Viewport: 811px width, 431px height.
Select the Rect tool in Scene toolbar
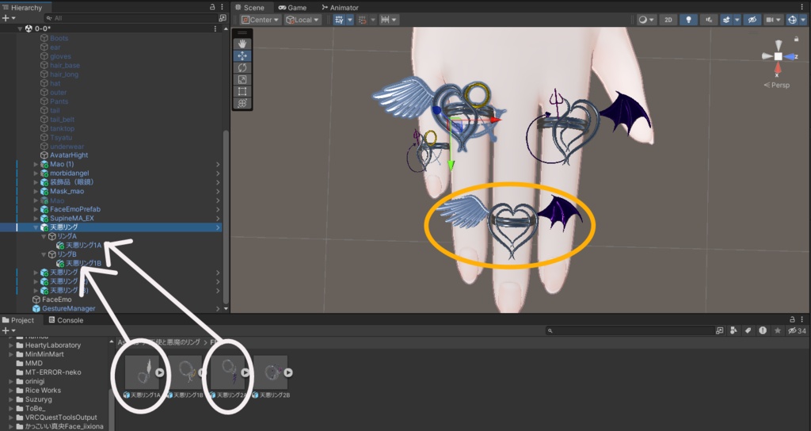pyautogui.click(x=242, y=92)
